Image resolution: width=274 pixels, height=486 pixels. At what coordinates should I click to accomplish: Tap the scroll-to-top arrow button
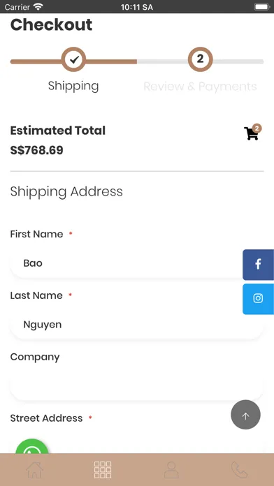point(245,414)
